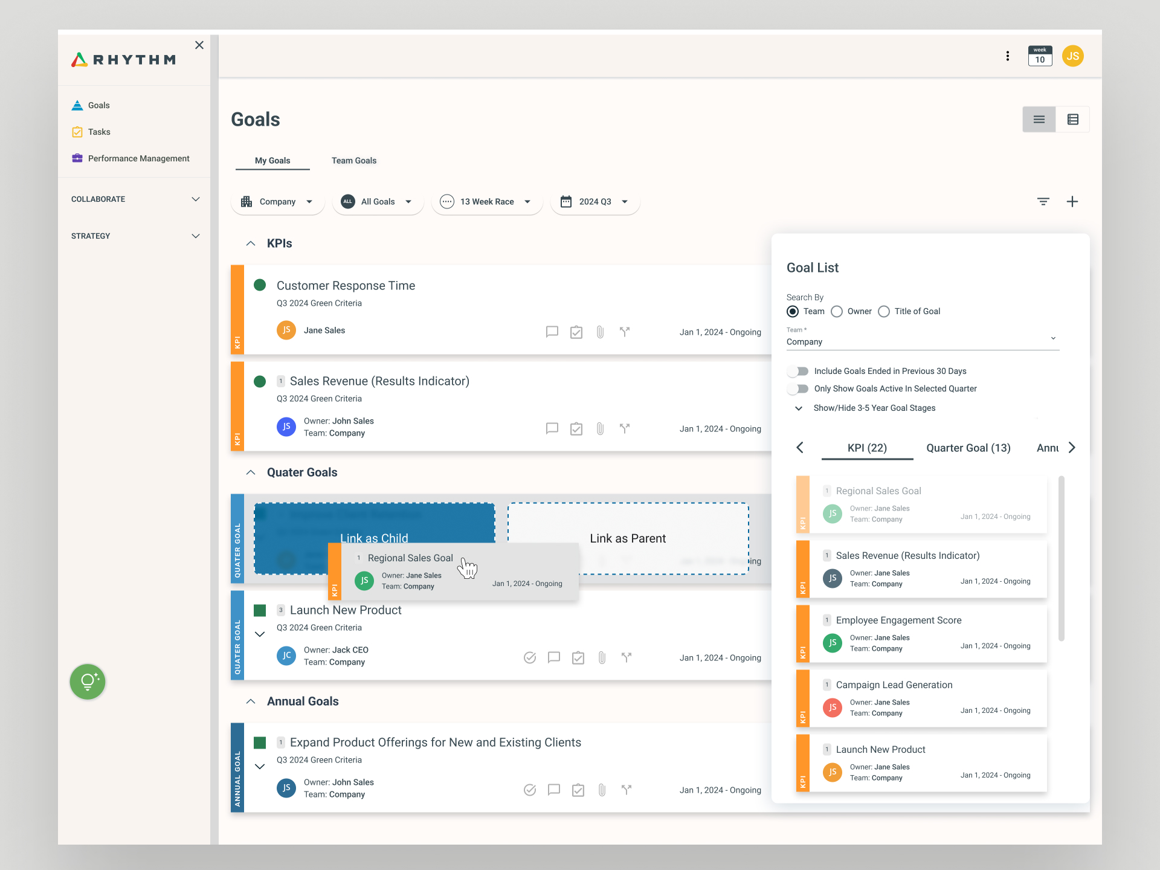Image resolution: width=1160 pixels, height=870 pixels.
Task: Open the three-dot more options menu
Action: (1007, 56)
